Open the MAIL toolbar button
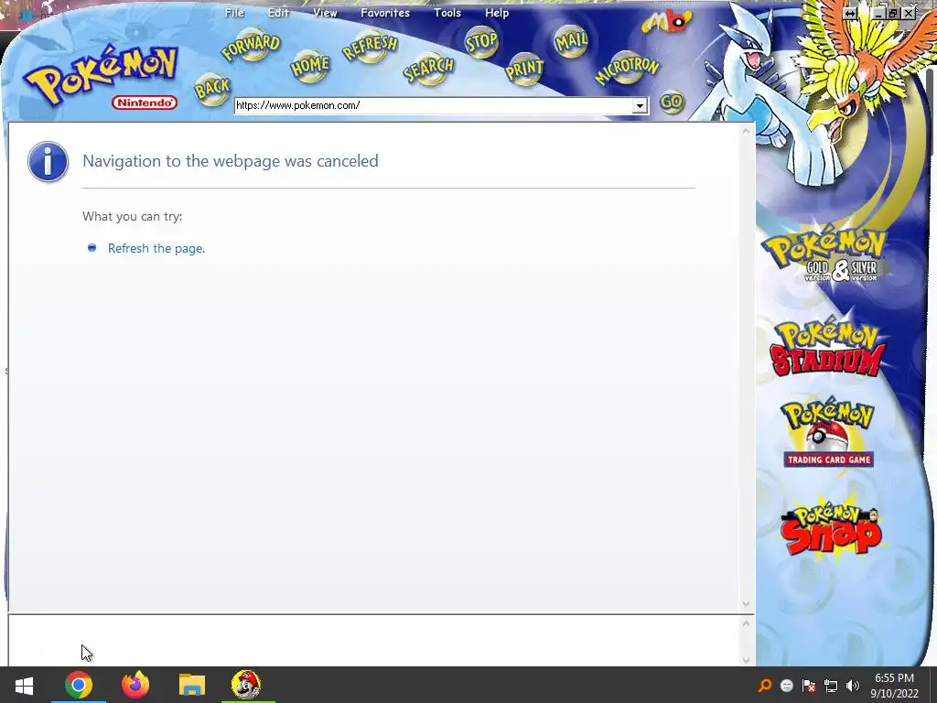Viewport: 937px width, 703px height. point(571,40)
